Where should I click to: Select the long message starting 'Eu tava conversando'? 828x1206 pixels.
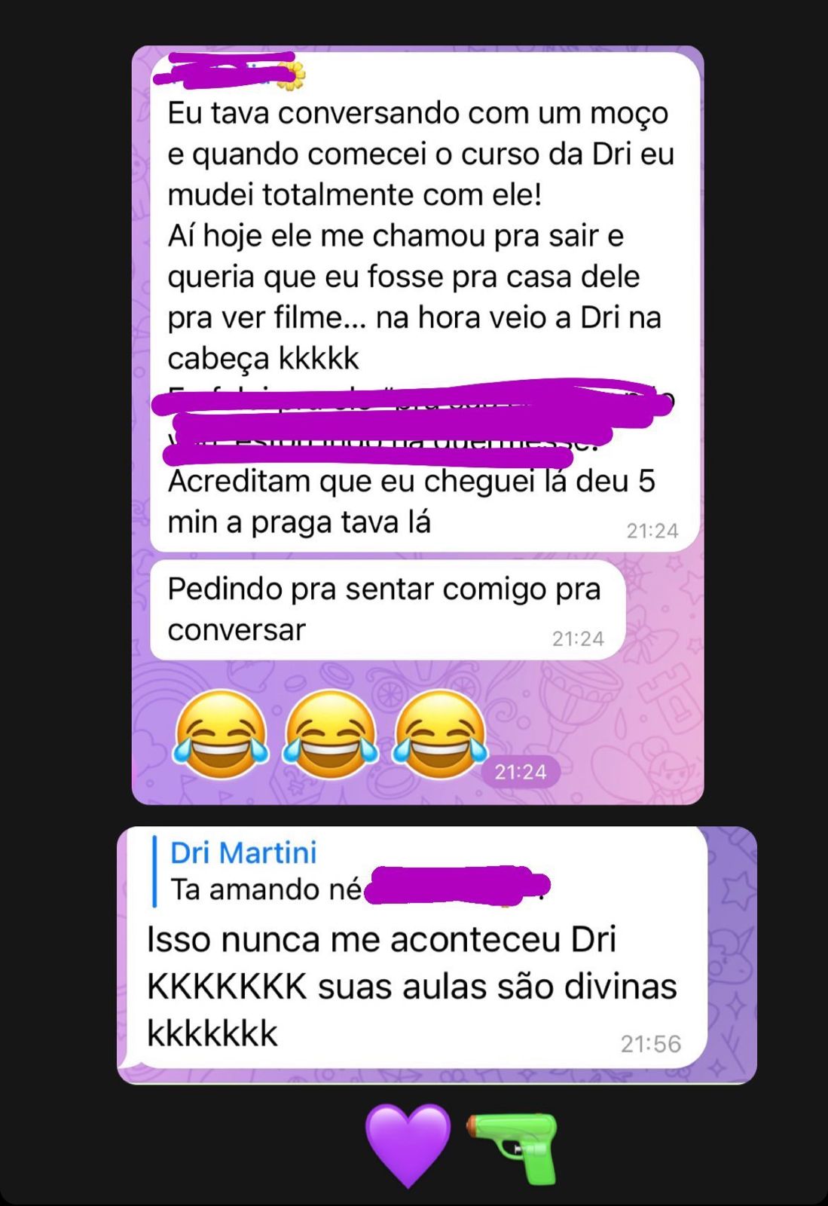click(x=425, y=302)
